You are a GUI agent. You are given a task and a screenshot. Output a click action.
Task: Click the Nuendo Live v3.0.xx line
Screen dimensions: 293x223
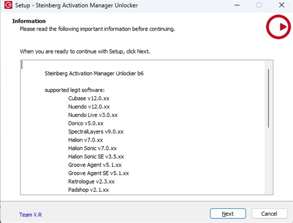point(93,115)
